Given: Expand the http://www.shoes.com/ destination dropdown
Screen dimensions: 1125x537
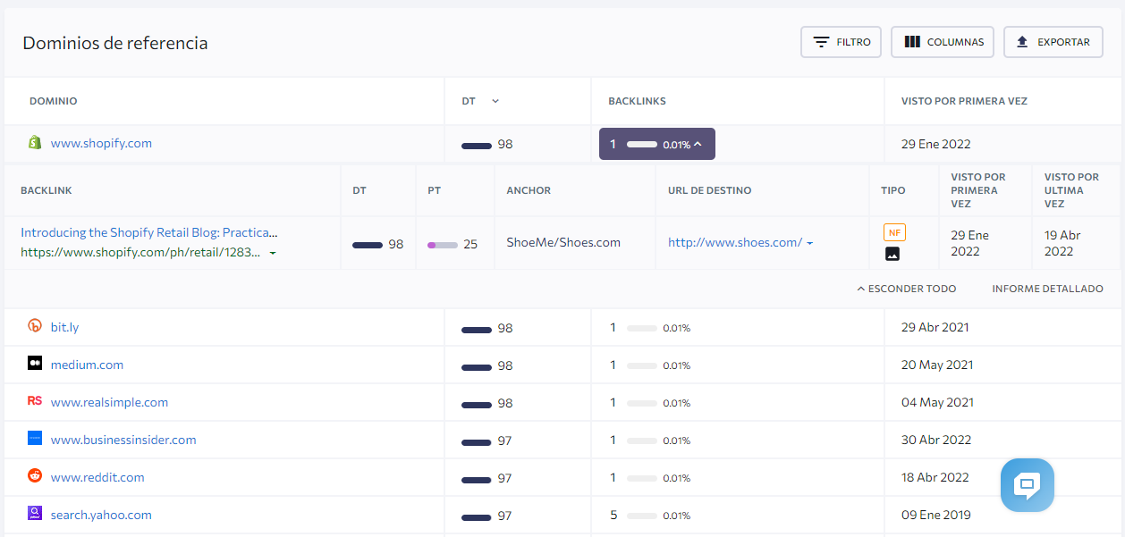Looking at the screenshot, I should (x=809, y=243).
